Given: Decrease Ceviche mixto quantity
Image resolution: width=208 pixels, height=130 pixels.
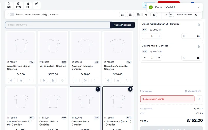Looking at the screenshot, I should (x=145, y=57).
